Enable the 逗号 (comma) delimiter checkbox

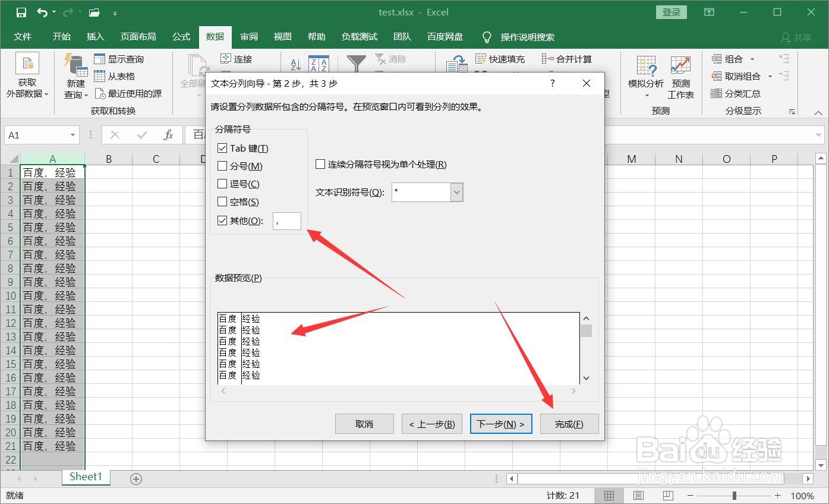point(222,184)
